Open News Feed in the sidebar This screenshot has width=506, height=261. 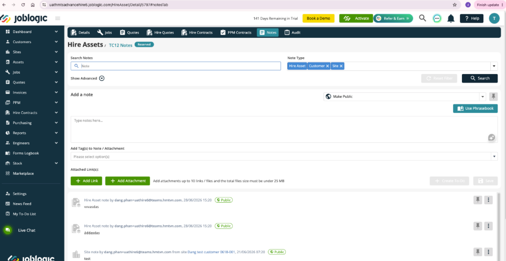click(x=22, y=204)
